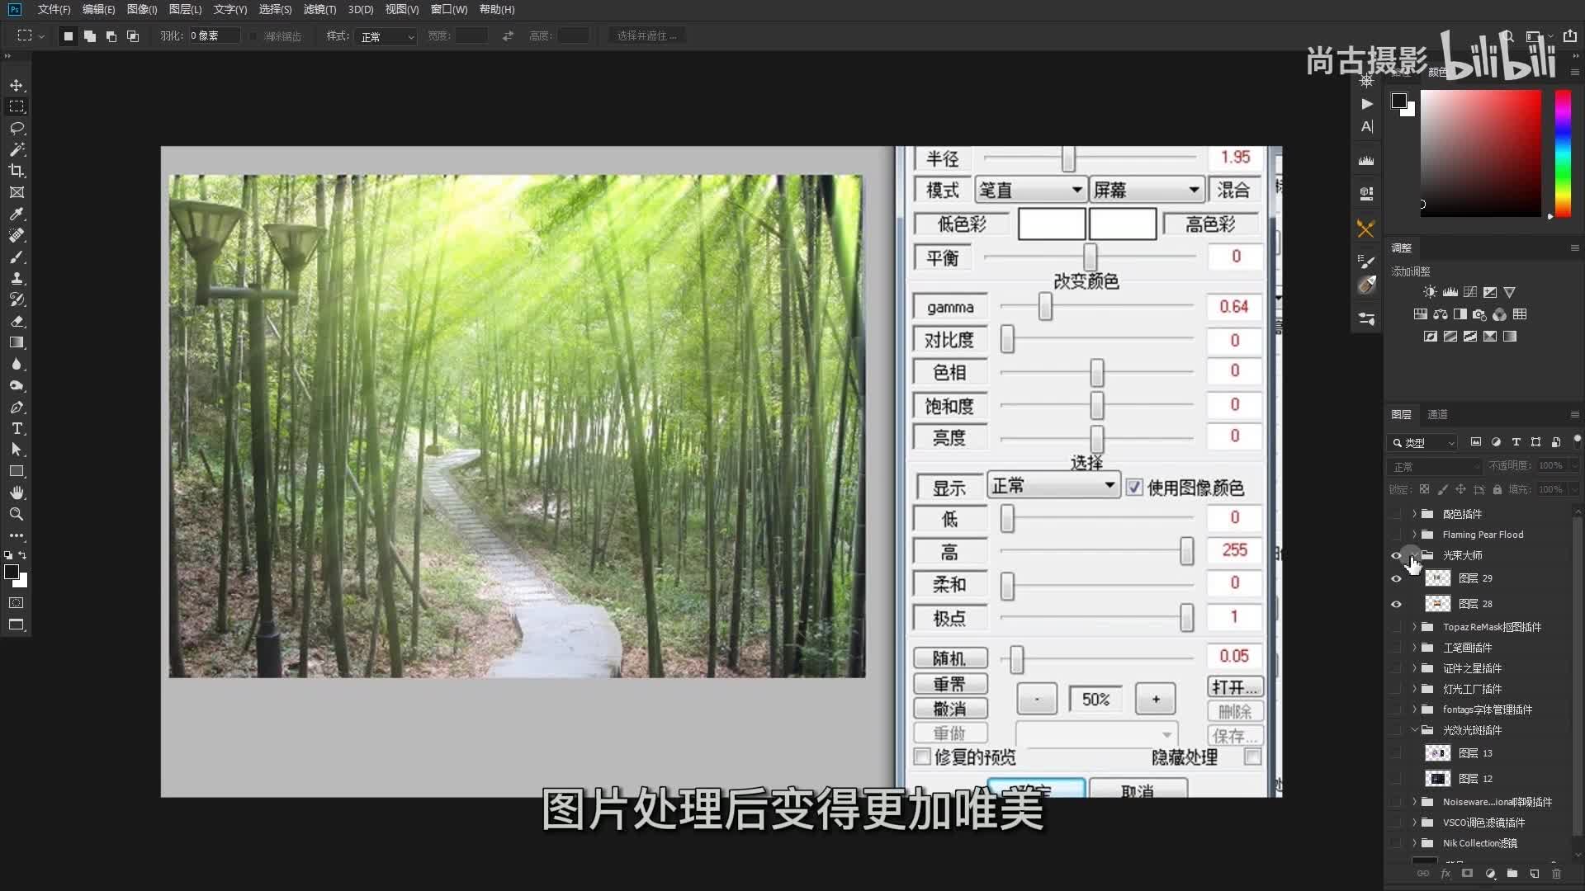Screen dimensions: 1585x891
Task: Click the gamma slider handle
Action: click(1045, 307)
